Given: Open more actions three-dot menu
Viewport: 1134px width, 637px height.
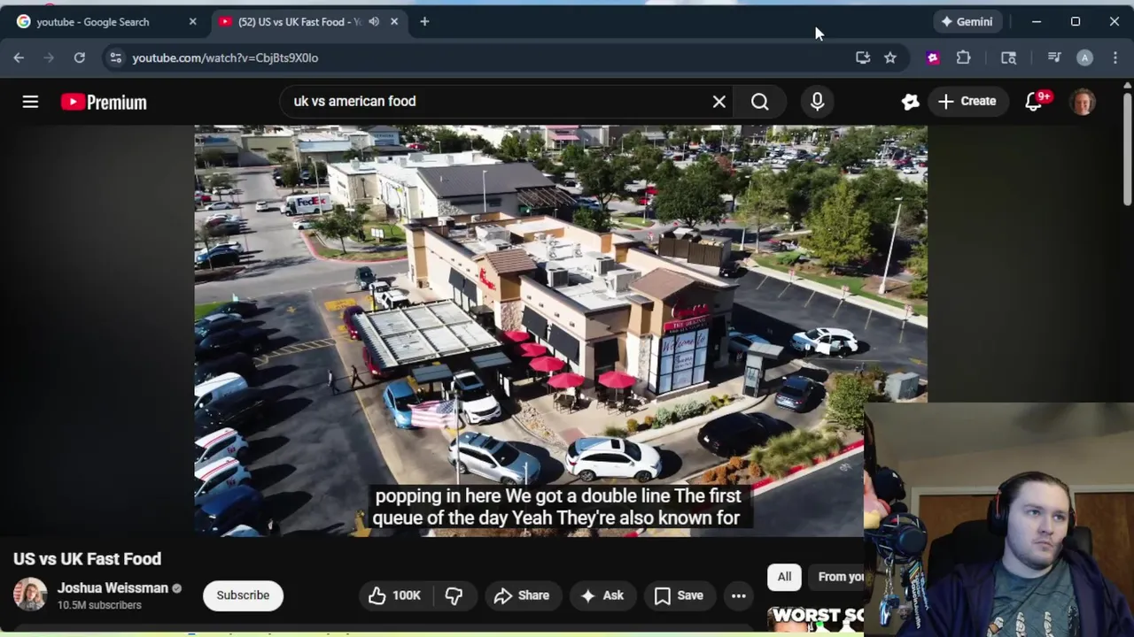Looking at the screenshot, I should pos(738,595).
